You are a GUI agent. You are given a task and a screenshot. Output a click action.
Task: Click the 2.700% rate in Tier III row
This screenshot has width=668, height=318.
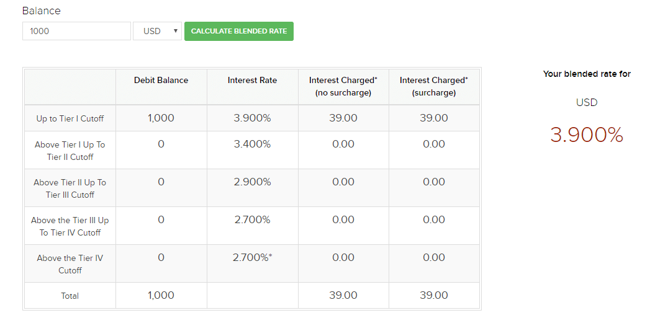[x=252, y=220]
